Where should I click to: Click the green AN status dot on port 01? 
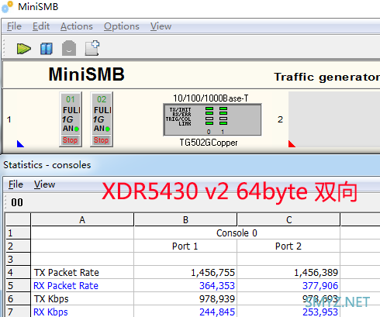(x=77, y=129)
